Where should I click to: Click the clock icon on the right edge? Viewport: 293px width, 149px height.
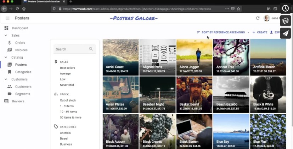point(285,8)
